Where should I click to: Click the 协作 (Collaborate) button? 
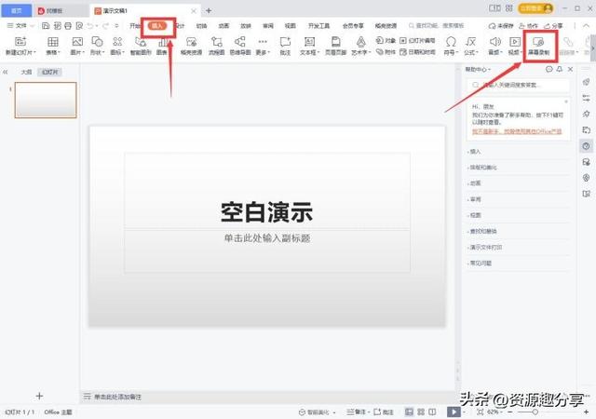tap(529, 25)
